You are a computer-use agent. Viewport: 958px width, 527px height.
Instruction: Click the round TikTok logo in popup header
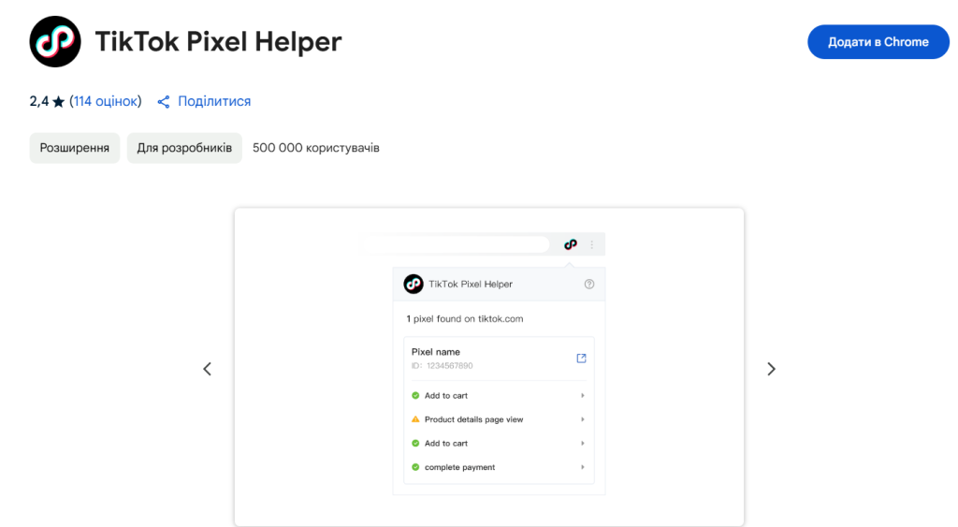click(x=414, y=284)
